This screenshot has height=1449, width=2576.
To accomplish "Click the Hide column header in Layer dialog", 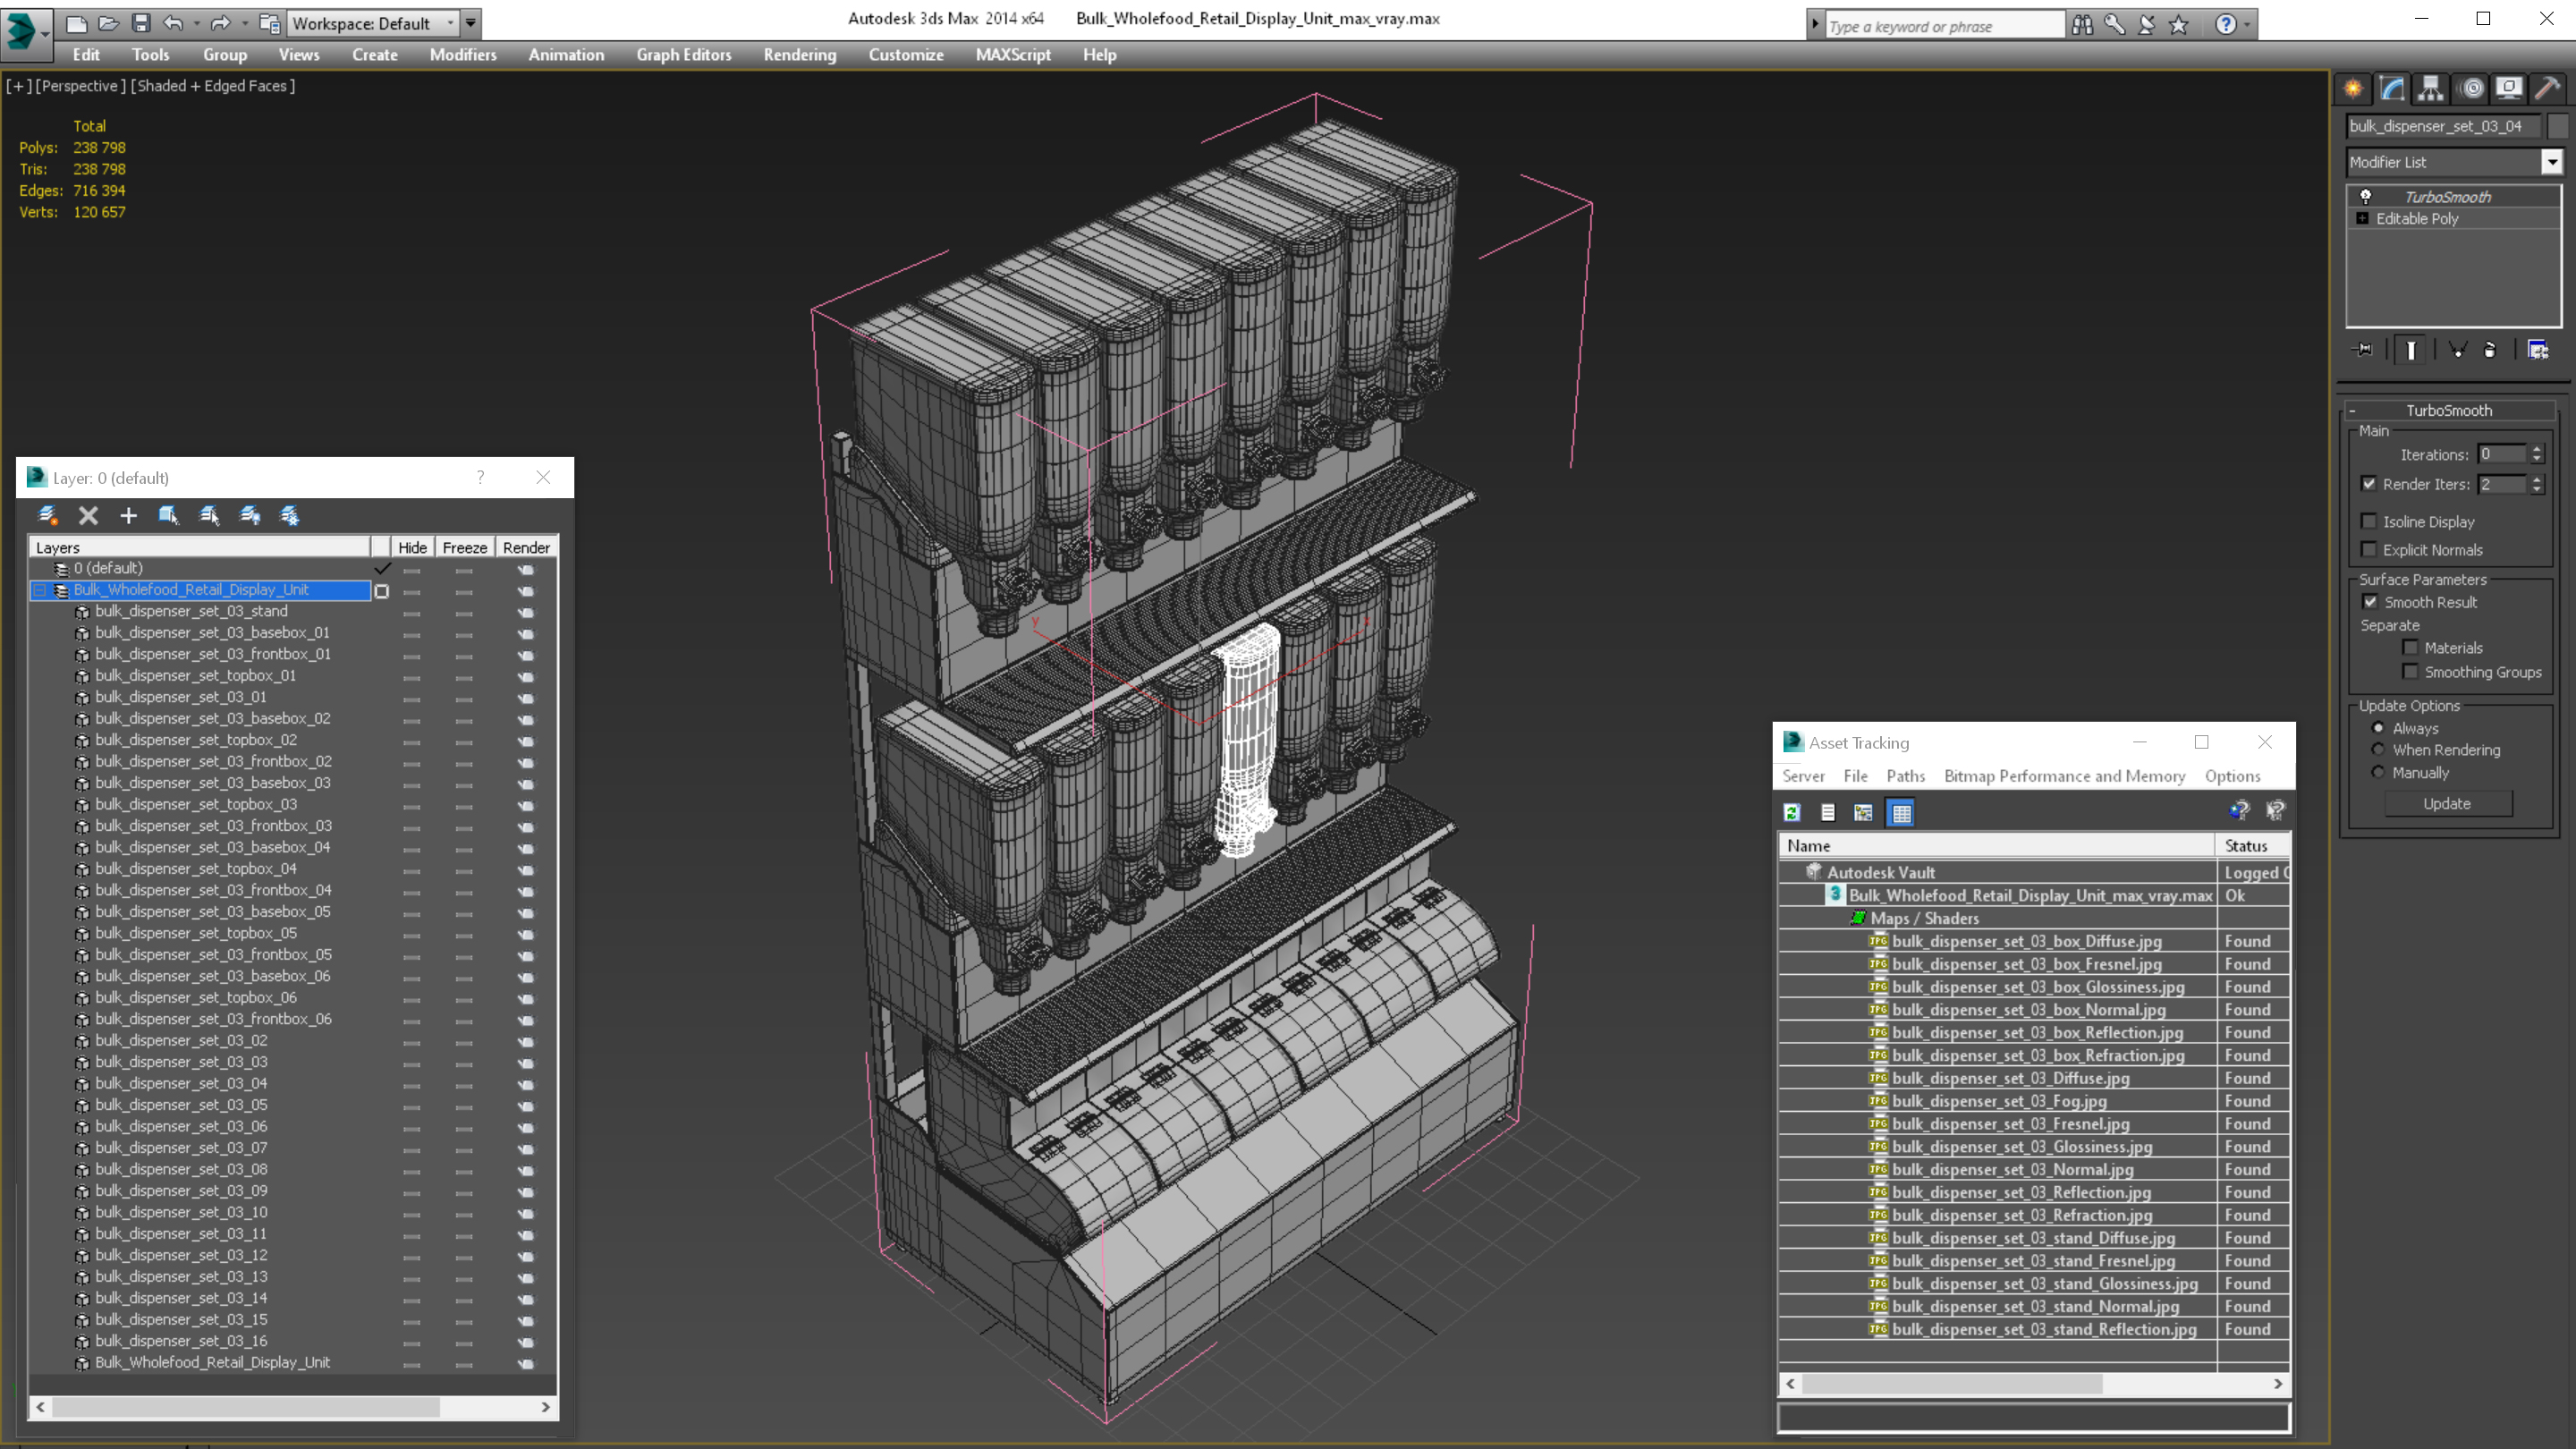I will pyautogui.click(x=412, y=547).
